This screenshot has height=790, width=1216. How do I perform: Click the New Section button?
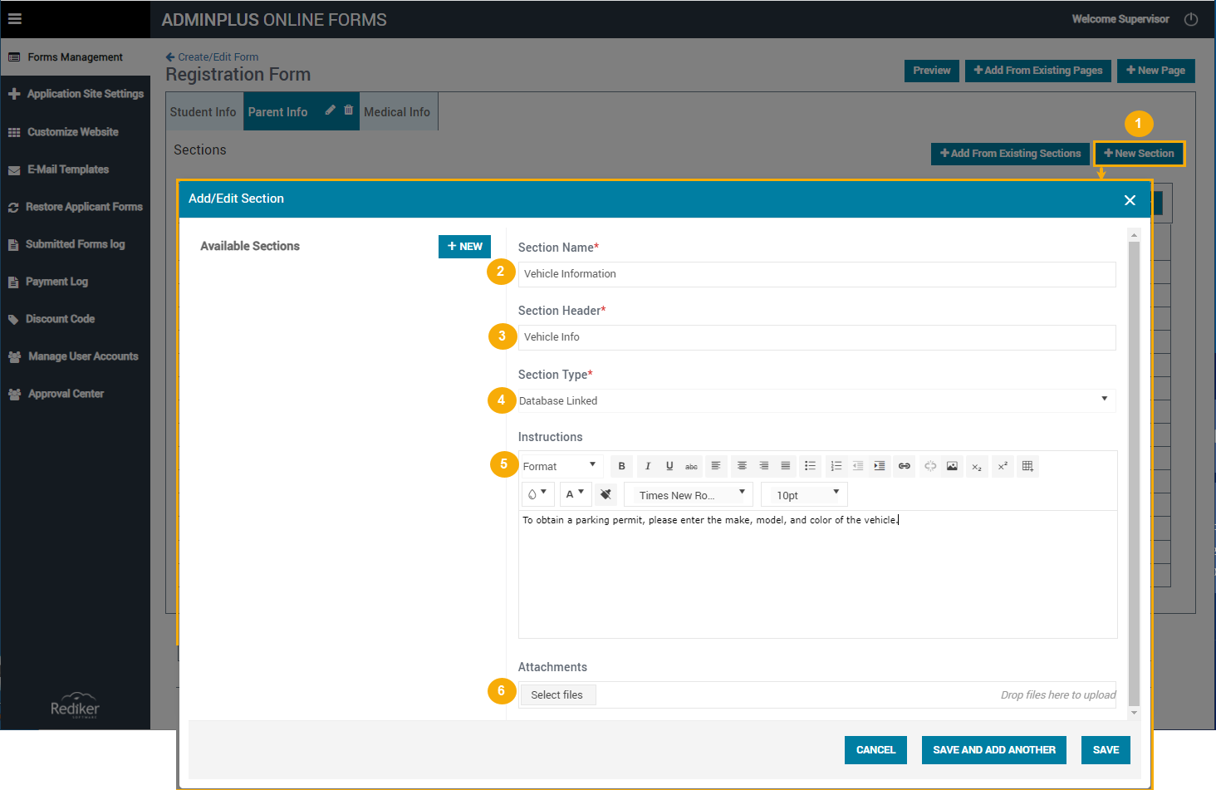(x=1139, y=154)
